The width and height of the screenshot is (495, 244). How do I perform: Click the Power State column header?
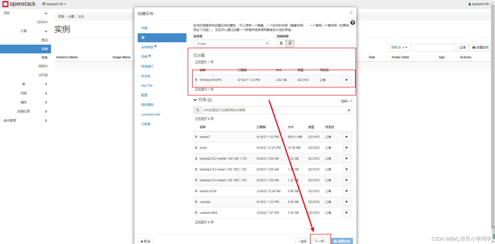coord(400,57)
